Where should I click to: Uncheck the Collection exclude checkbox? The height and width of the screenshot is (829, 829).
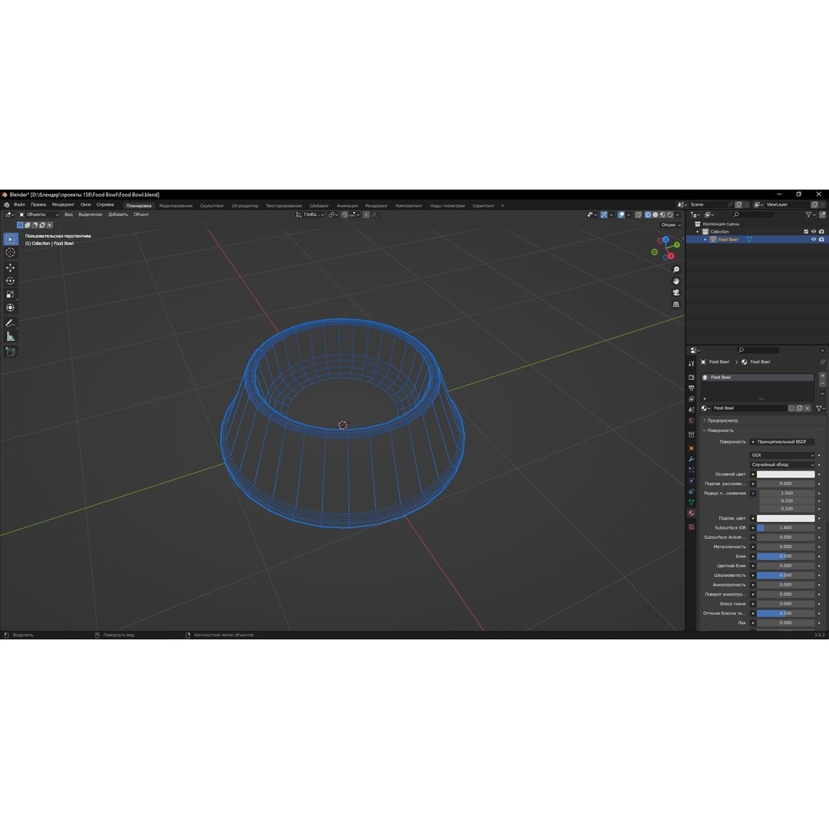click(x=806, y=232)
